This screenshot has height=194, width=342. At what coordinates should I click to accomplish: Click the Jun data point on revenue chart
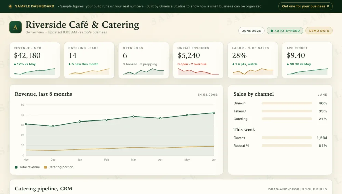[x=214, y=113]
